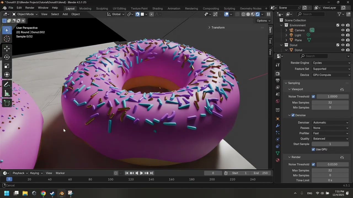Select the Transform tool
Image resolution: width=353 pixels, height=198 pixels.
pyautogui.click(x=7, y=75)
